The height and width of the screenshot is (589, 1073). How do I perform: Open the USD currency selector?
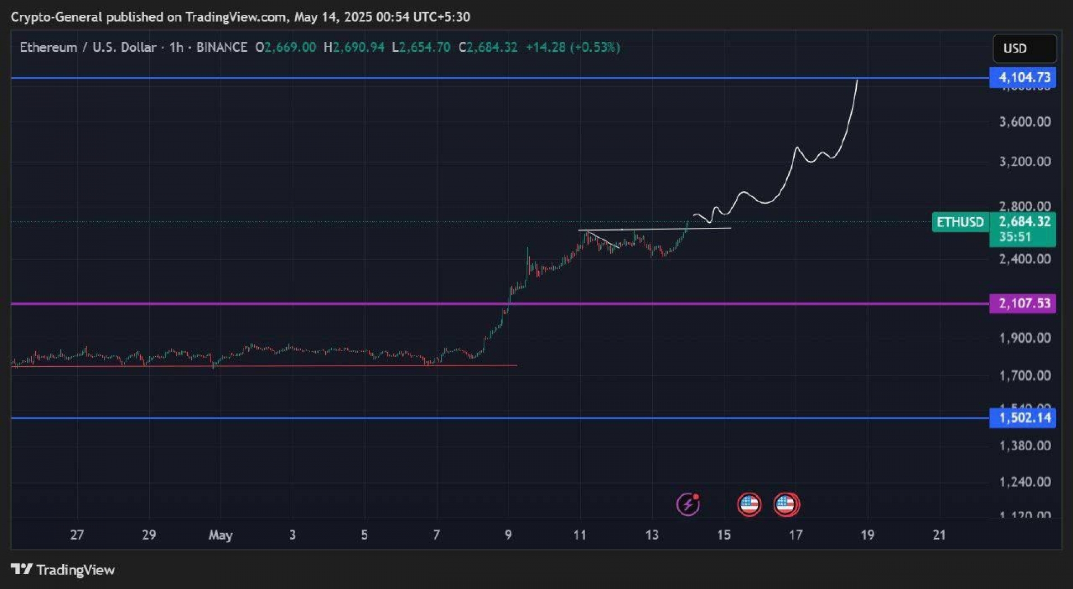pos(1024,48)
